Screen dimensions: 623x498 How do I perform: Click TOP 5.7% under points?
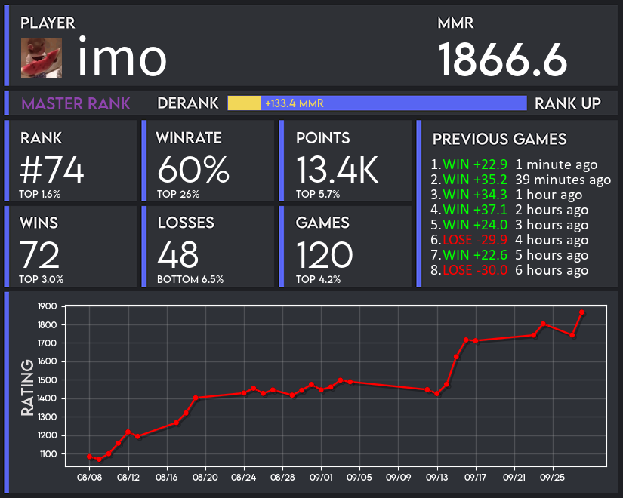pos(318,194)
